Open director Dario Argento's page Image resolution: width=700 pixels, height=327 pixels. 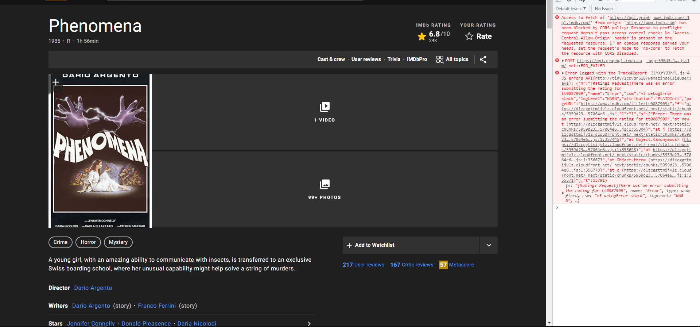(93, 288)
